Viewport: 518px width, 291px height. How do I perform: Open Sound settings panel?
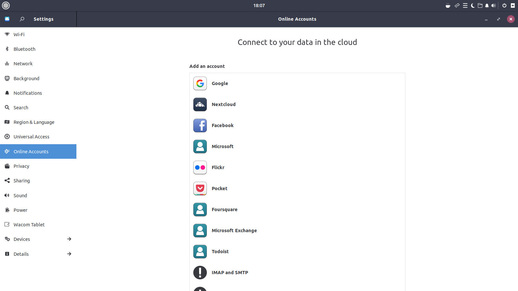pos(38,196)
